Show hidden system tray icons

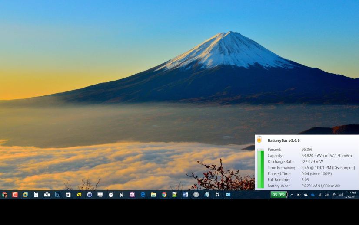point(292,195)
